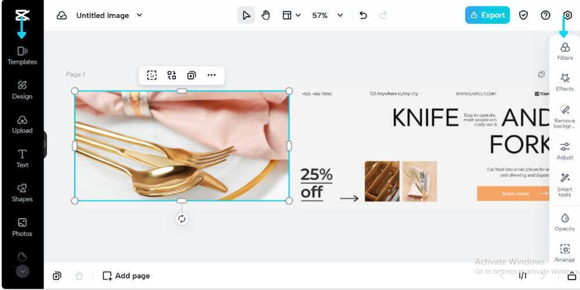Viewport: 580px width, 290px height.
Task: Open Smart tools panel
Action: pos(565,184)
